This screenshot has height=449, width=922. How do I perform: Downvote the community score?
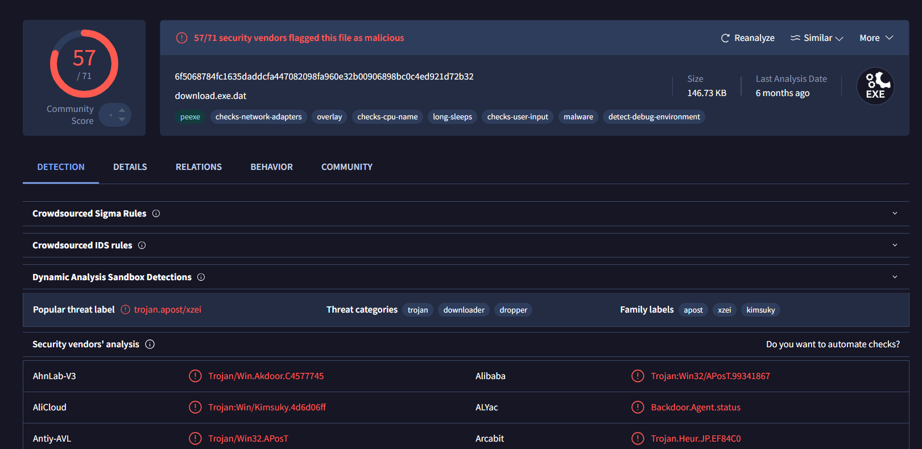[122, 119]
